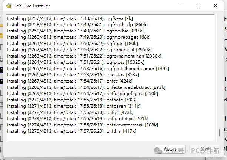The image size is (227, 160).
Task: Click the TeX Live Installer title bar icon
Action: (x=9, y=6)
